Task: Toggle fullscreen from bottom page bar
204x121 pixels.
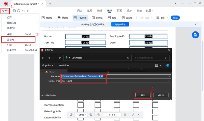Action: pyautogui.click(x=133, y=115)
